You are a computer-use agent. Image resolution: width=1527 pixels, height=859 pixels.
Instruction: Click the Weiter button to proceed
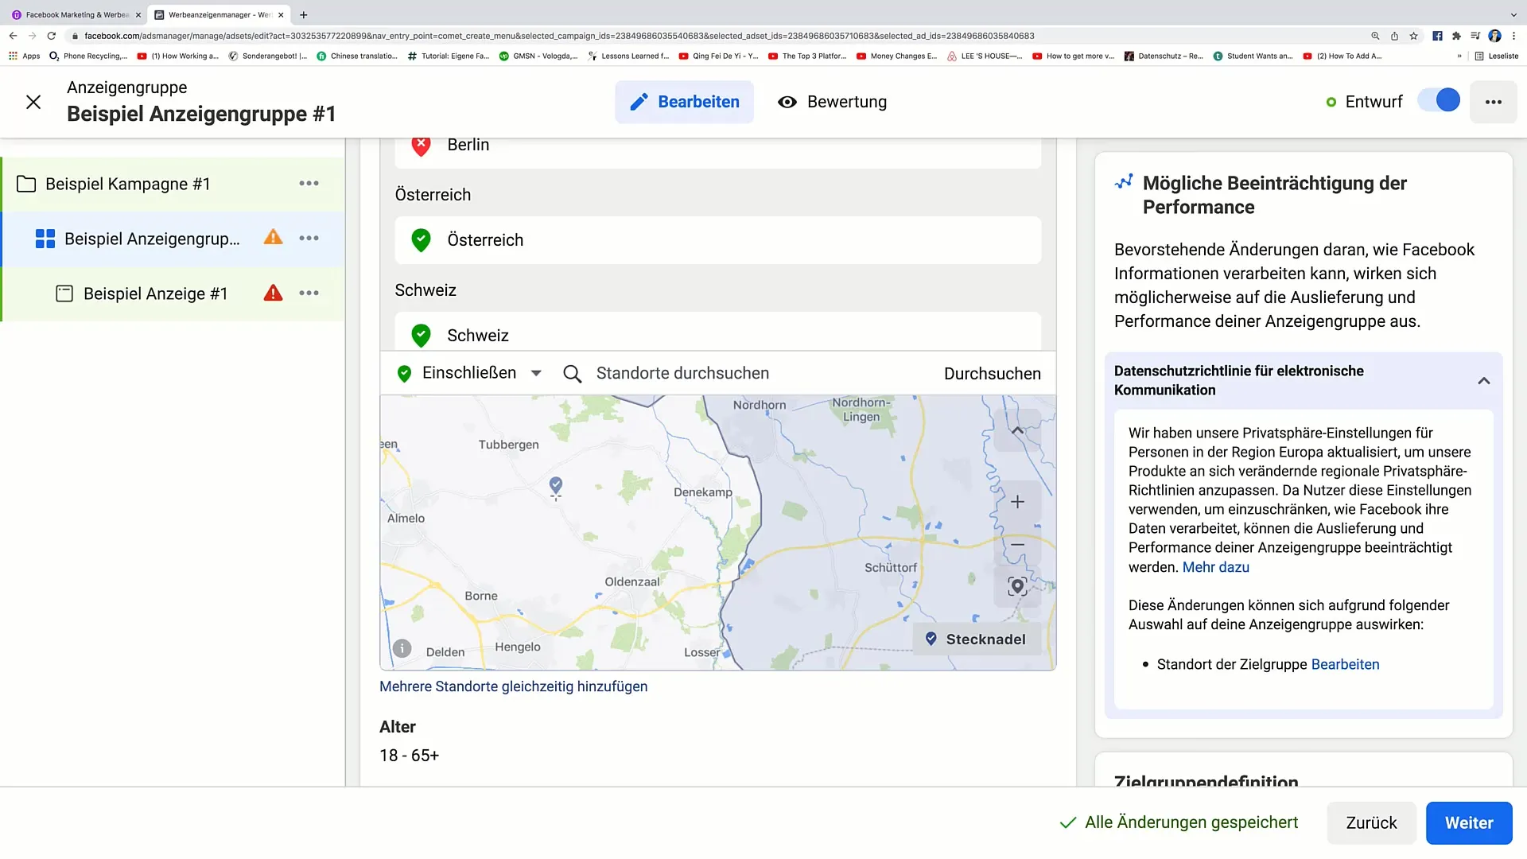1469,822
